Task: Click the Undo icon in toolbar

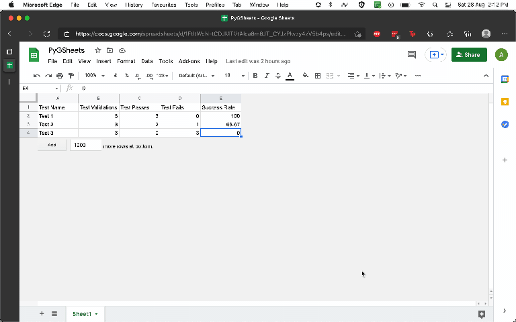Action: pos(37,76)
